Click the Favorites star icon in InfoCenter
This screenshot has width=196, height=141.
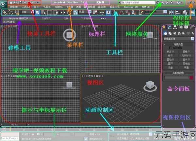point(171,2)
